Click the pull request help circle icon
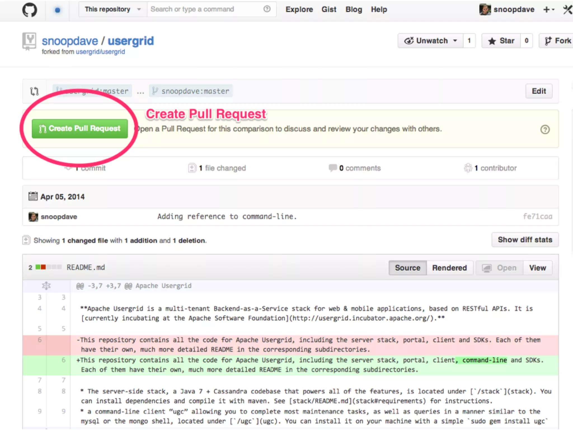Screen dimensions: 573x430 click(545, 129)
